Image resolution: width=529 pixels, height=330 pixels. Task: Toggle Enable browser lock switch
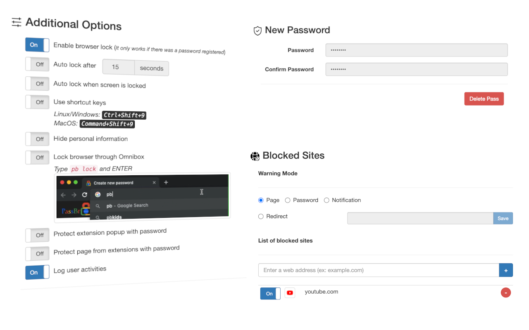[x=37, y=45]
